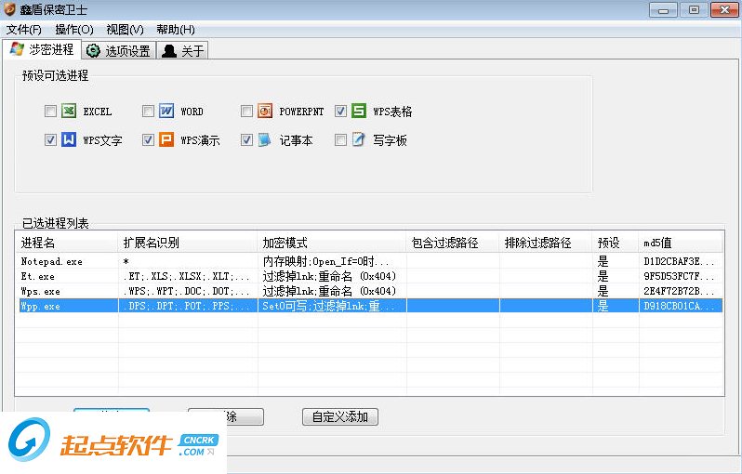Image resolution: width=742 pixels, height=474 pixels.
Task: Maximize the 鑫盾保密卫士 window
Action: (694, 10)
